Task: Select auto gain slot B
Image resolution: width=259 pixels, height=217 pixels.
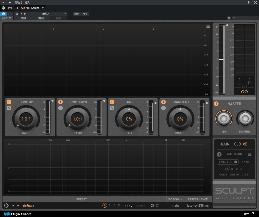Action: (232, 169)
